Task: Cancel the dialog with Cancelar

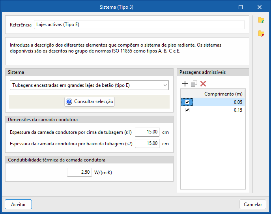Action: click(253, 205)
